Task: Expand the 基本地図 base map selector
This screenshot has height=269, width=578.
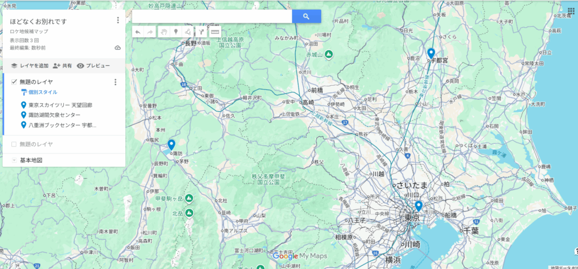Action: [x=14, y=160]
